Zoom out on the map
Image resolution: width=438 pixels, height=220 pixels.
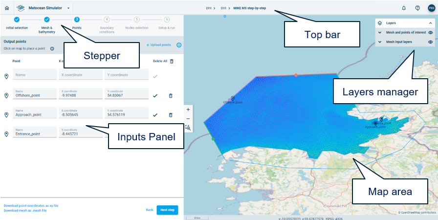pyautogui.click(x=188, y=119)
